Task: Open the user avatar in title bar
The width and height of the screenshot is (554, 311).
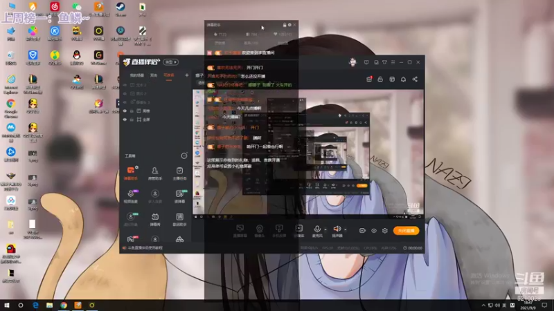Action: (352, 62)
